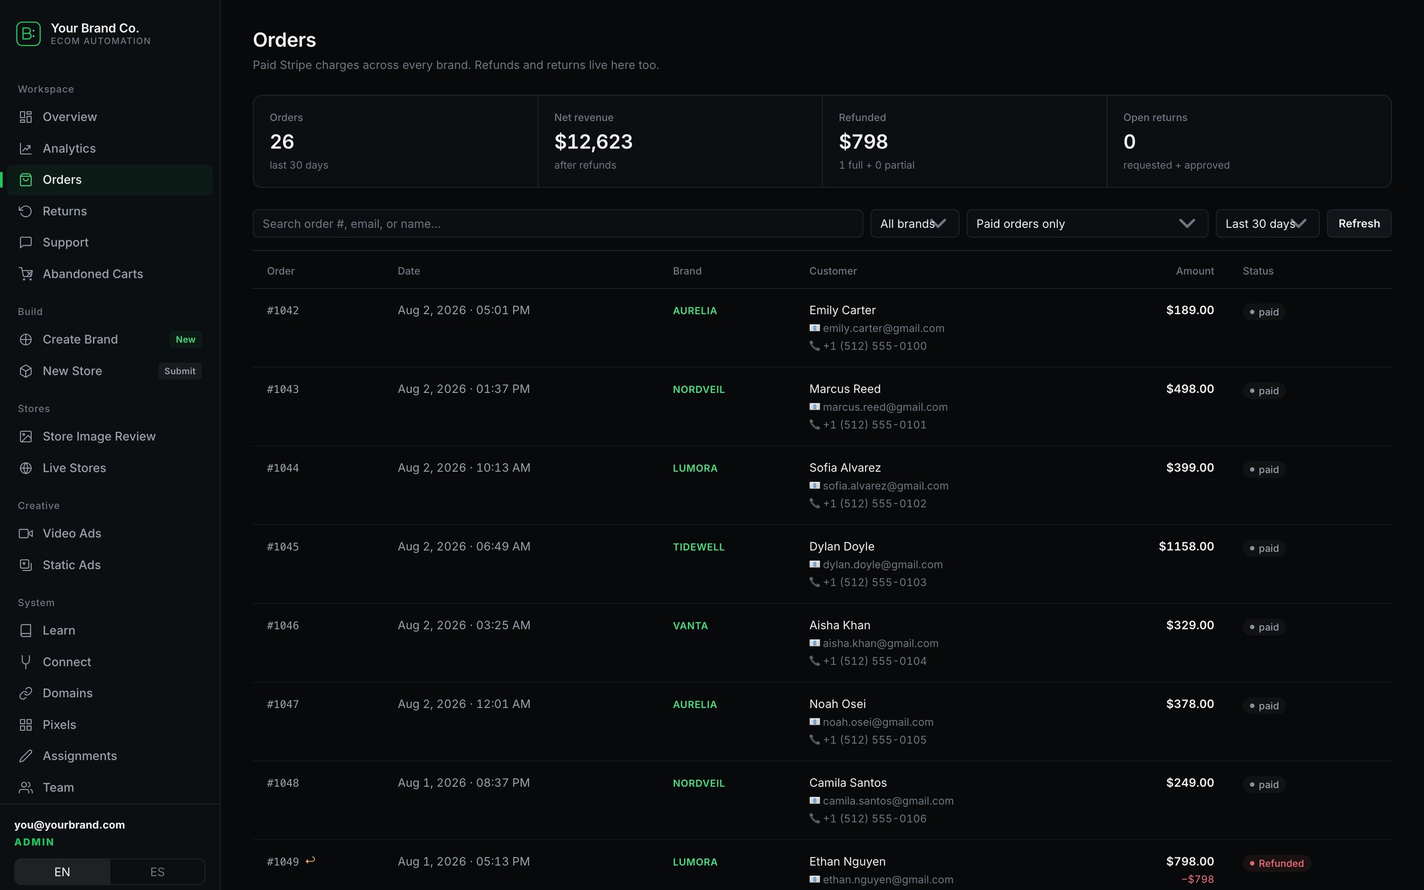Switch language to ES

(x=157, y=872)
